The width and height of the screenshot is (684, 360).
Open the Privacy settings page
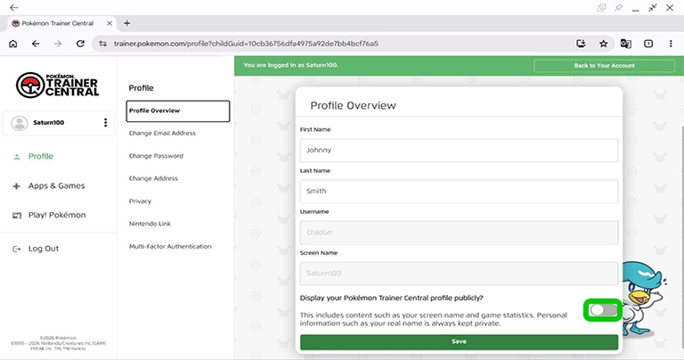(140, 201)
